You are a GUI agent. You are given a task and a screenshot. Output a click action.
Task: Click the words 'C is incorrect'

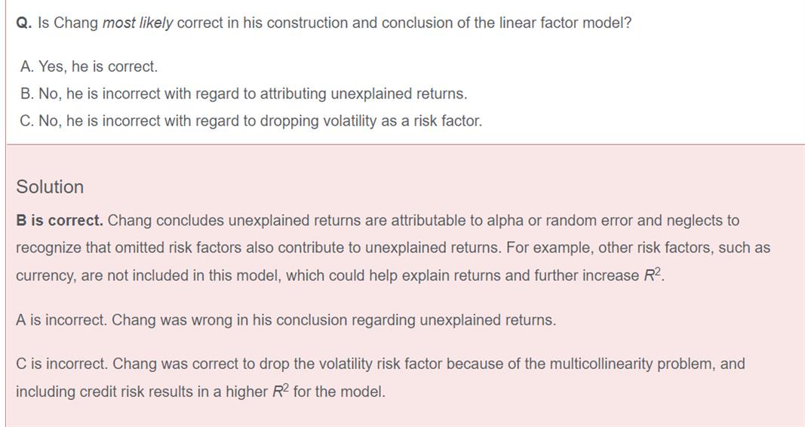62,364
